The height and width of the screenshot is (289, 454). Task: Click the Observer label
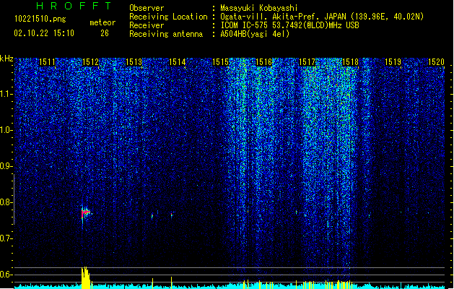point(147,8)
